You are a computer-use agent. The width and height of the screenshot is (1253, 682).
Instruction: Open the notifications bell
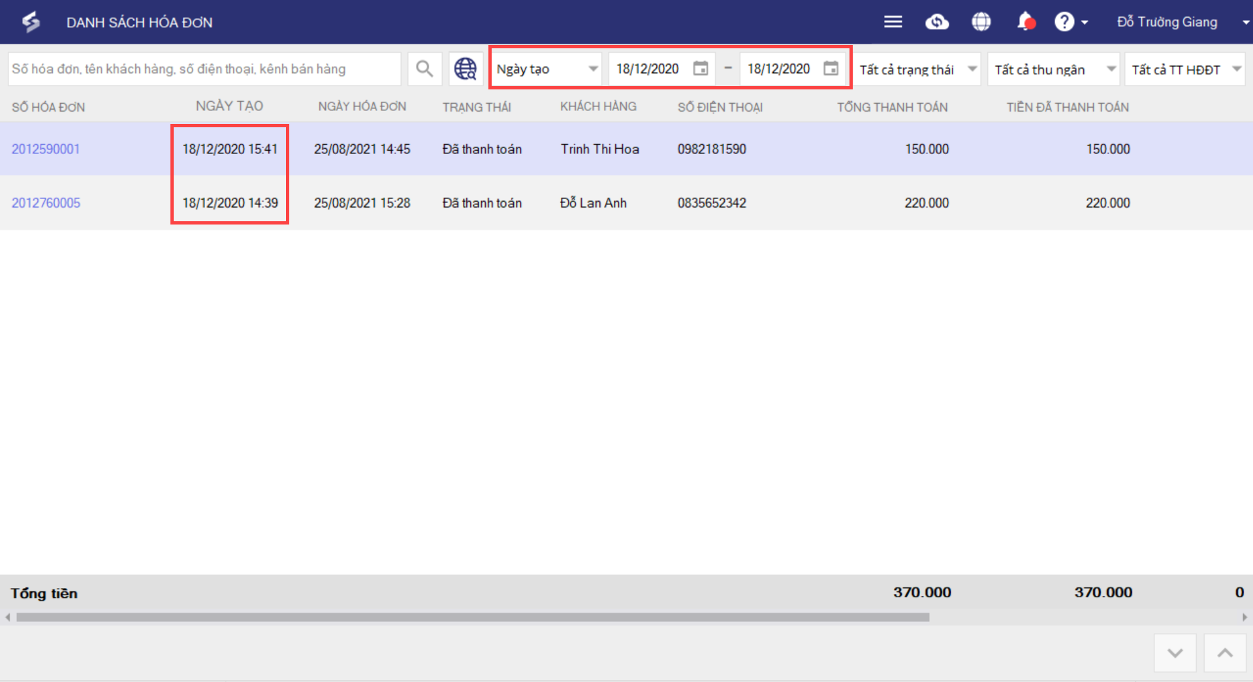pos(1025,22)
